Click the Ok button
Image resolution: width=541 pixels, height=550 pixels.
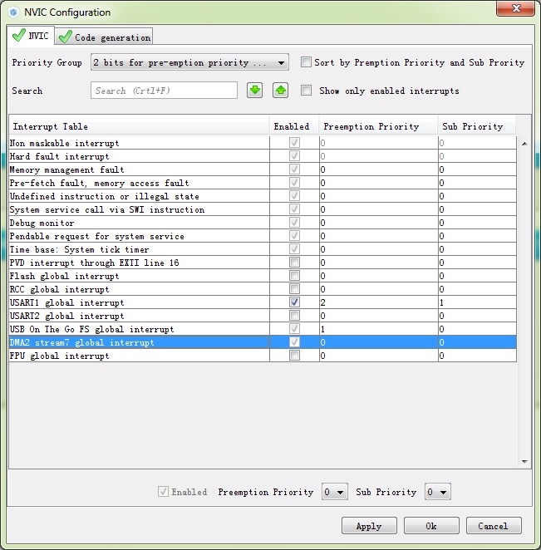[431, 526]
